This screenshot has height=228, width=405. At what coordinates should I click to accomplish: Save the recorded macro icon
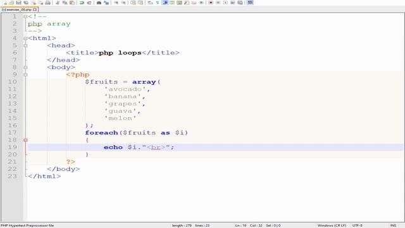[x=240, y=3]
